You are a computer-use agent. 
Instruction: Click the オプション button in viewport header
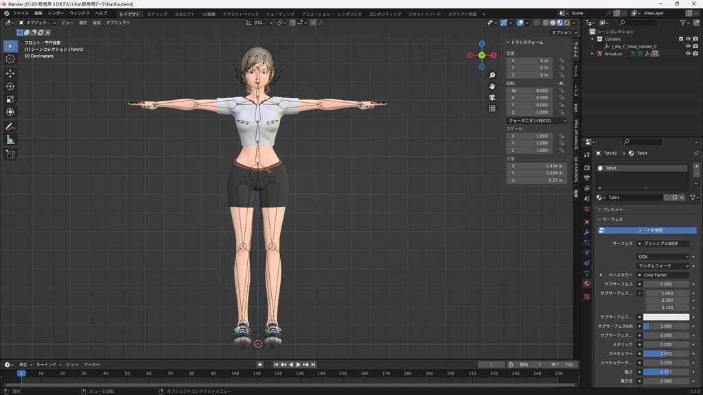click(563, 32)
